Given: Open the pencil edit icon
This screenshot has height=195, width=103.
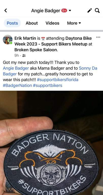Looking at the screenshot, I should pyautogui.click(x=90, y=11).
